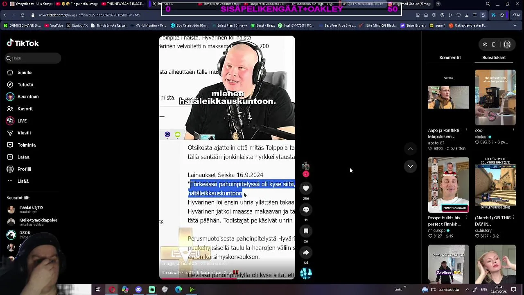Open options for Aapo ja konflikti video

click(x=467, y=130)
